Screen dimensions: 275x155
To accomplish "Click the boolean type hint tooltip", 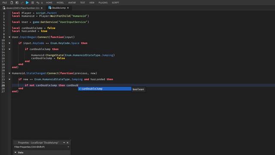I will 138,89.
